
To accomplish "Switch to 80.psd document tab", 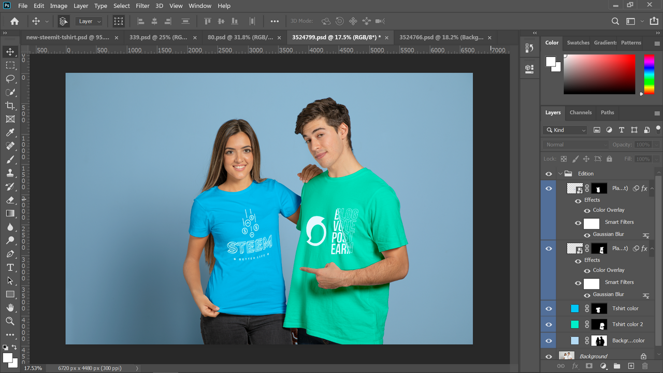I will coord(240,37).
